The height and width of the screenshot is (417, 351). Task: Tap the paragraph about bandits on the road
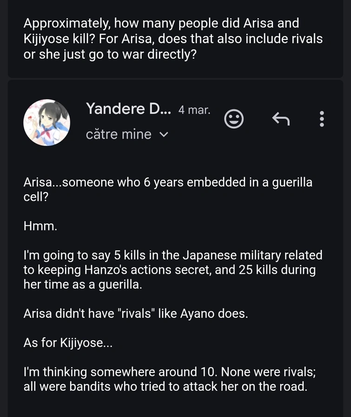(x=170, y=379)
